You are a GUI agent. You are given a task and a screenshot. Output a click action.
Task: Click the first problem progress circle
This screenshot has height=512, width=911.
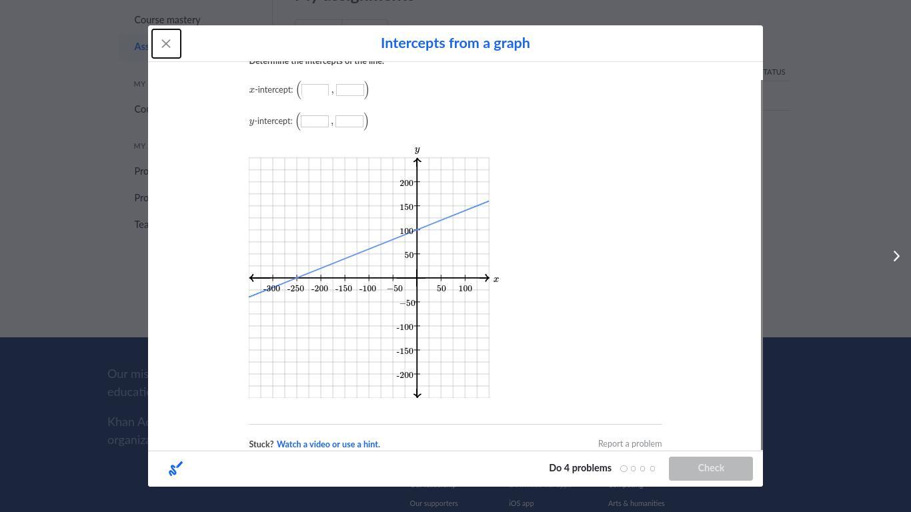tap(624, 469)
